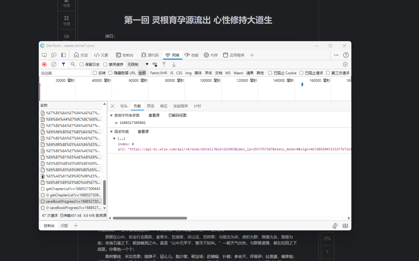Enable the 保留日志 checkbox
The width and height of the screenshot is (419, 261).
point(81,64)
